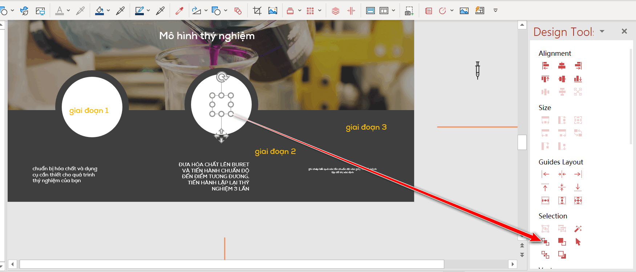The image size is (636, 272).
Task: Click the Align Right icon in Alignment
Action: pyautogui.click(x=578, y=66)
